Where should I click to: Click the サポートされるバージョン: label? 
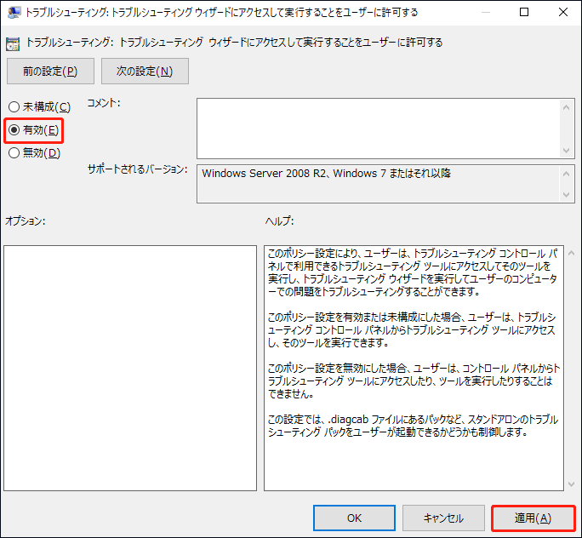click(x=138, y=169)
